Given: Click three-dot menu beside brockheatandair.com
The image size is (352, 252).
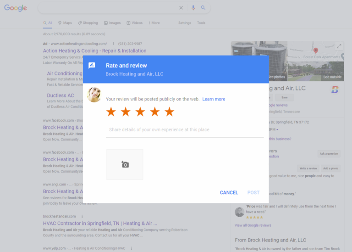Looking at the screenshot, I should (x=82, y=216).
